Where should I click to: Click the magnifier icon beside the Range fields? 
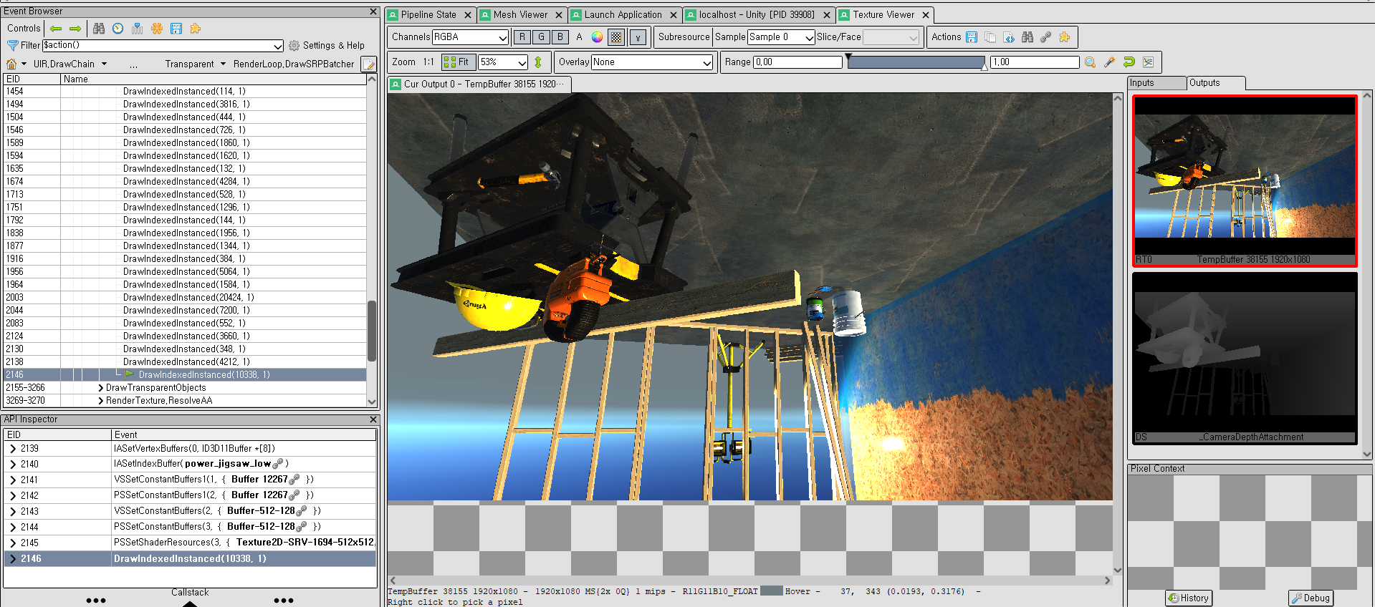pyautogui.click(x=1090, y=62)
